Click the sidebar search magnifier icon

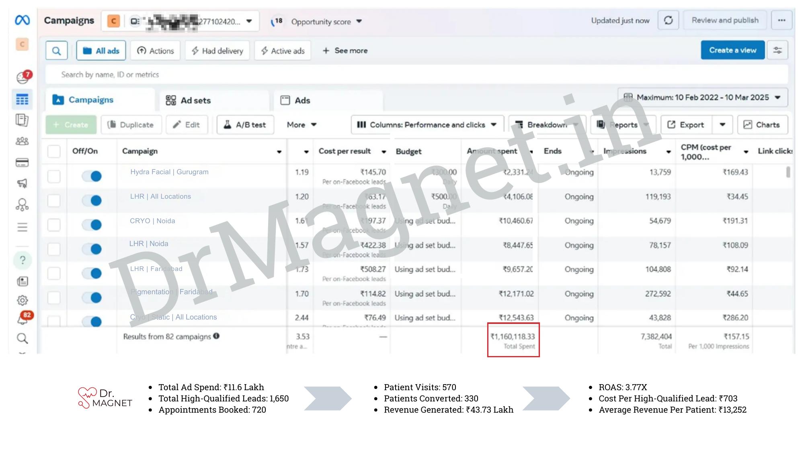[23, 338]
